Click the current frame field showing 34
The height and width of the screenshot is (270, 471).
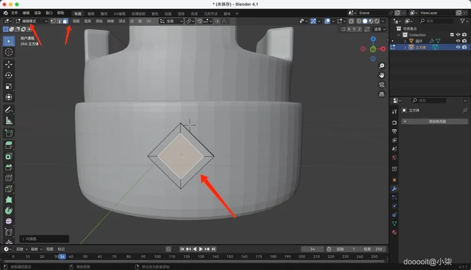pos(314,249)
